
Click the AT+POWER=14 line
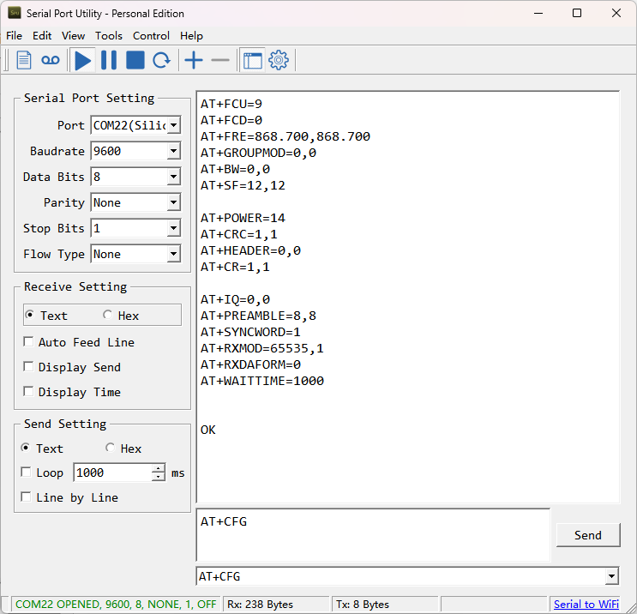(243, 218)
